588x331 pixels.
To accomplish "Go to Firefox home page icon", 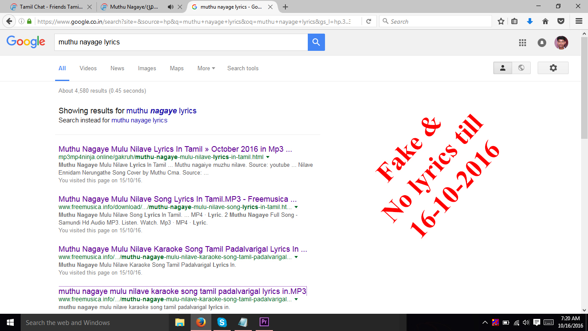I will (x=545, y=21).
